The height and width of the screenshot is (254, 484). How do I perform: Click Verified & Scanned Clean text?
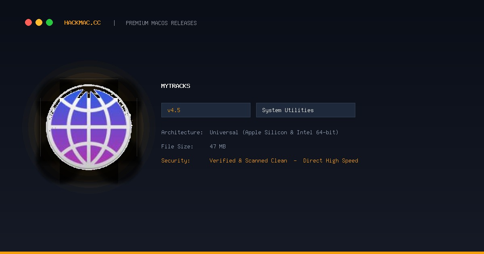click(x=248, y=160)
